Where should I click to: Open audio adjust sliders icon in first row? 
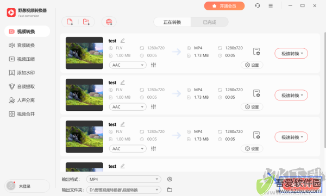click(153, 65)
